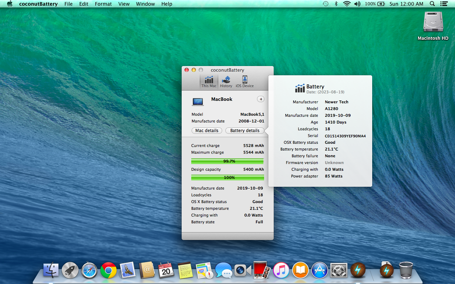The height and width of the screenshot is (284, 455).
Task: Click the battery serial number text
Action: pos(345,136)
